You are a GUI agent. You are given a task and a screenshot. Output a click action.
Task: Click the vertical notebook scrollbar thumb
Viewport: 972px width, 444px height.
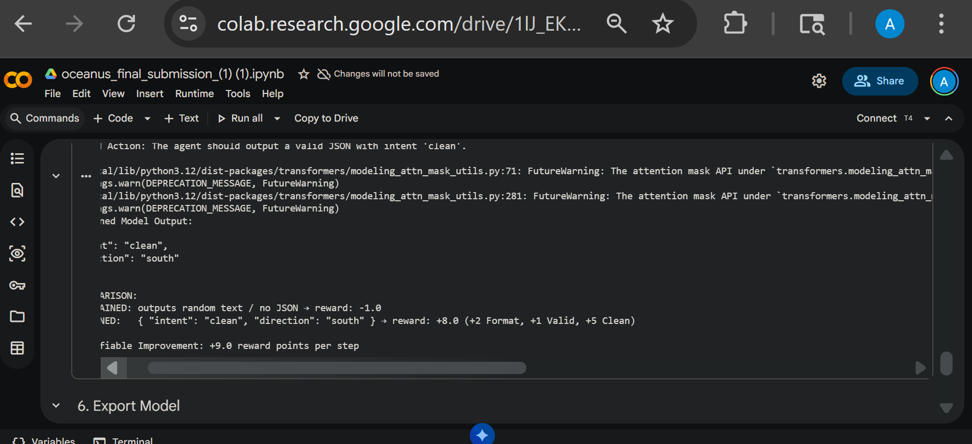tap(946, 363)
